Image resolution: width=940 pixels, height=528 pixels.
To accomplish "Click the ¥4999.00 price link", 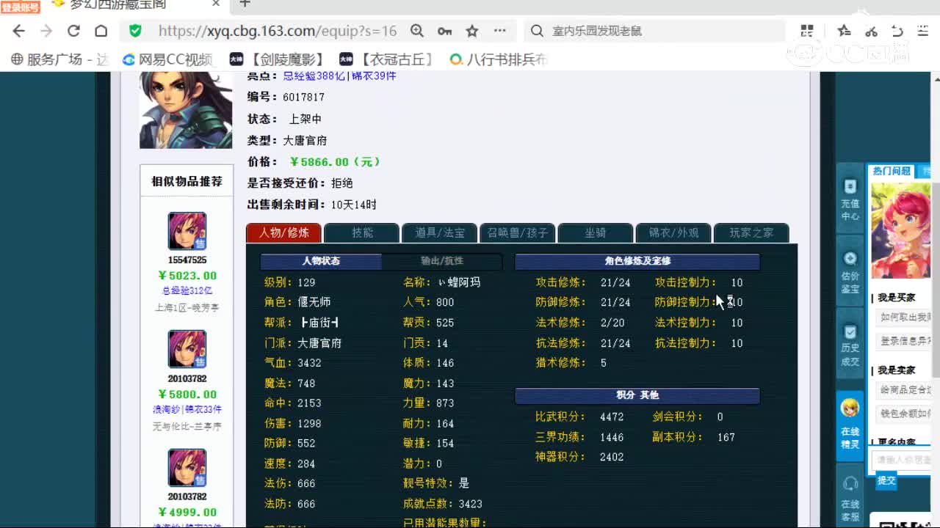I will tap(187, 513).
